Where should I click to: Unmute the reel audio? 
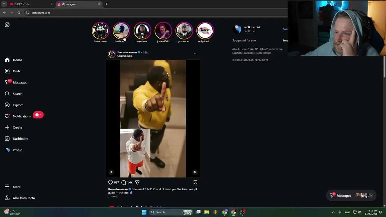click(x=195, y=172)
